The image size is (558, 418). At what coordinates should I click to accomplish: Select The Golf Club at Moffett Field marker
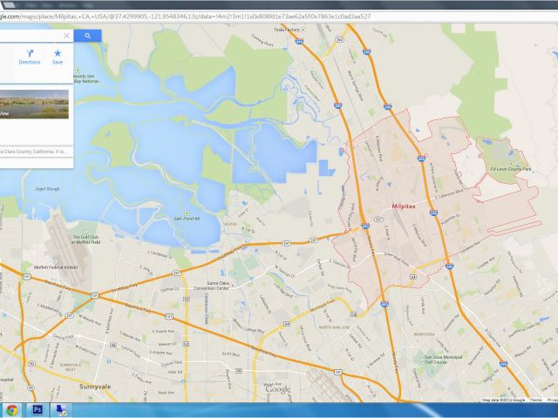coord(85,232)
